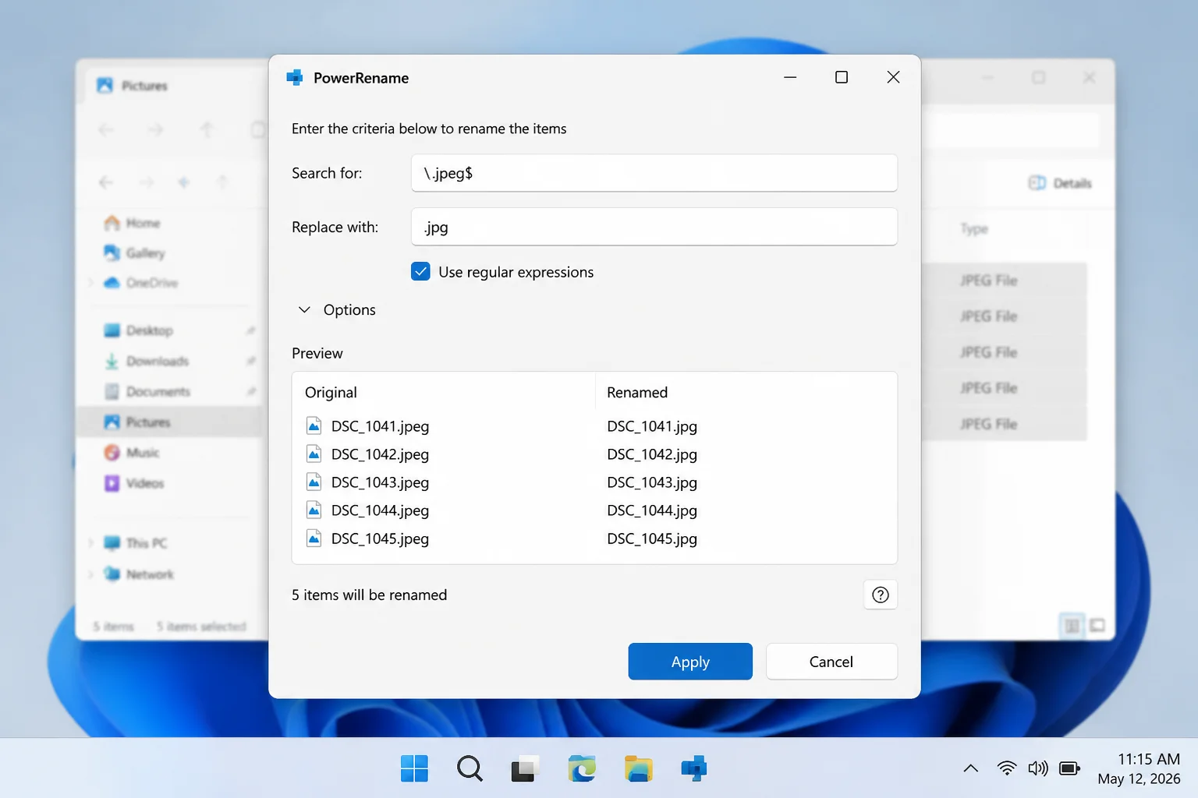1198x798 pixels.
Task: Open volume control in system tray
Action: tap(1038, 768)
